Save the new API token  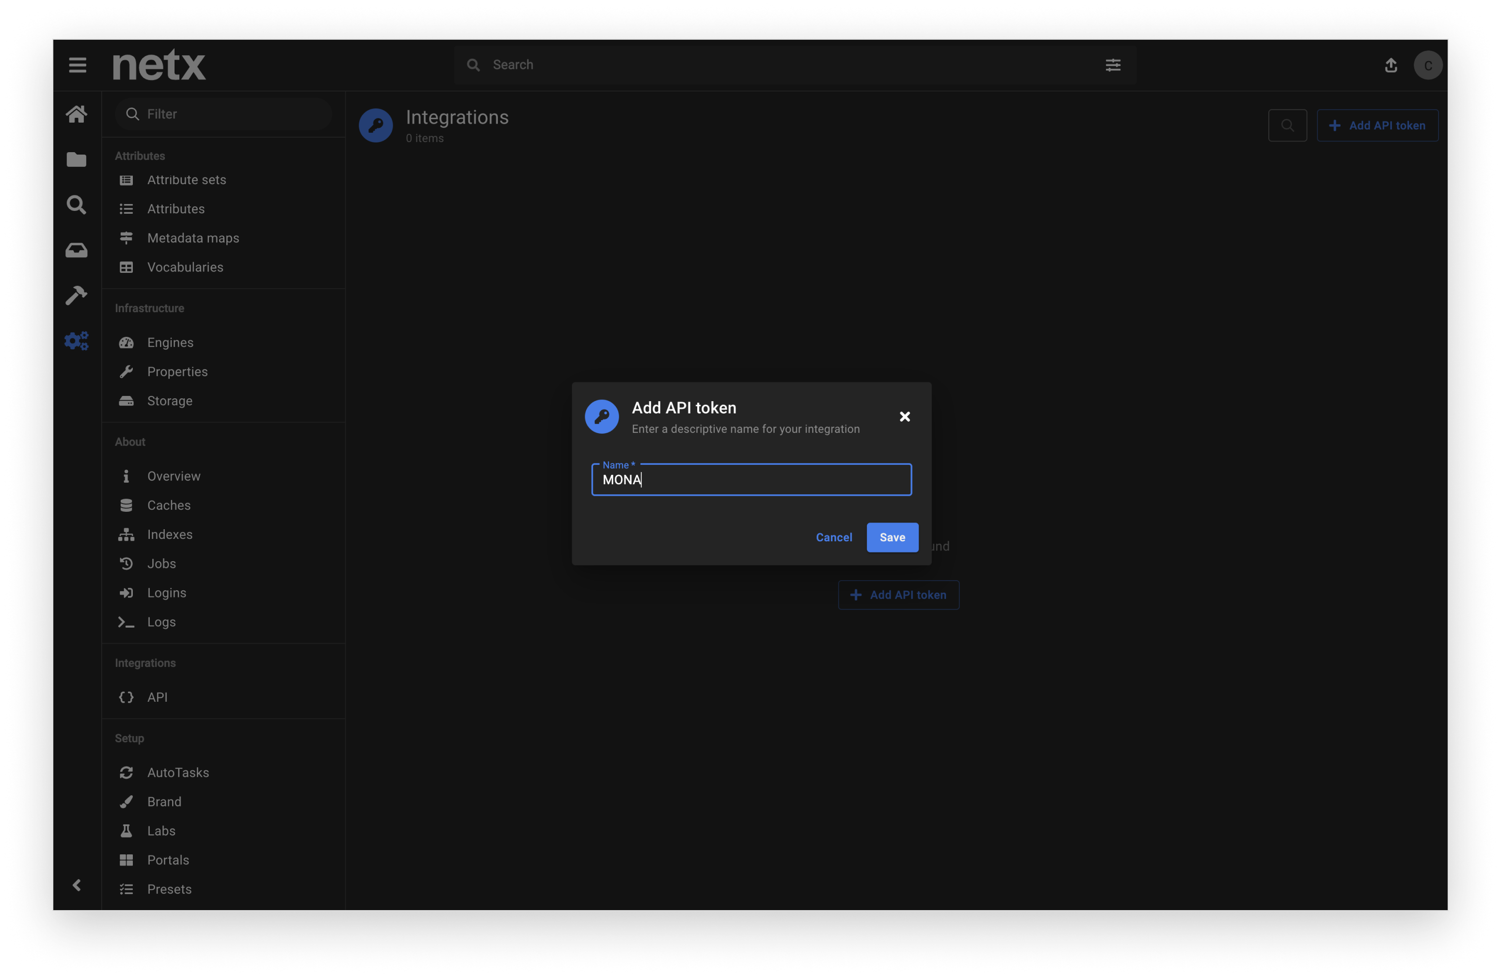(x=892, y=537)
